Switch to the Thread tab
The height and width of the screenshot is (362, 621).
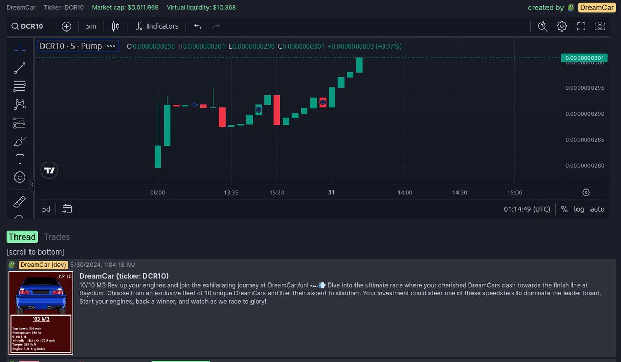22,237
